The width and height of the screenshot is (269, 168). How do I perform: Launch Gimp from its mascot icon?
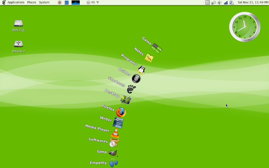pyautogui.click(x=113, y=153)
